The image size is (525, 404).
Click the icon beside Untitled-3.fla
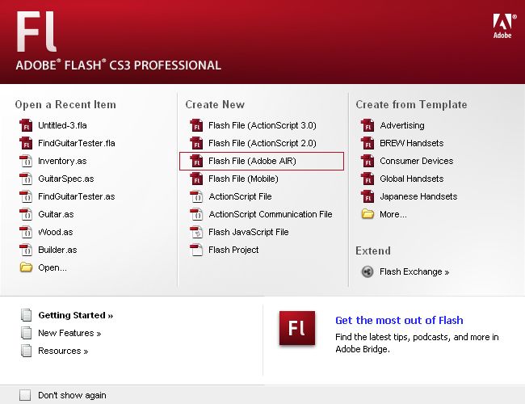click(x=26, y=125)
